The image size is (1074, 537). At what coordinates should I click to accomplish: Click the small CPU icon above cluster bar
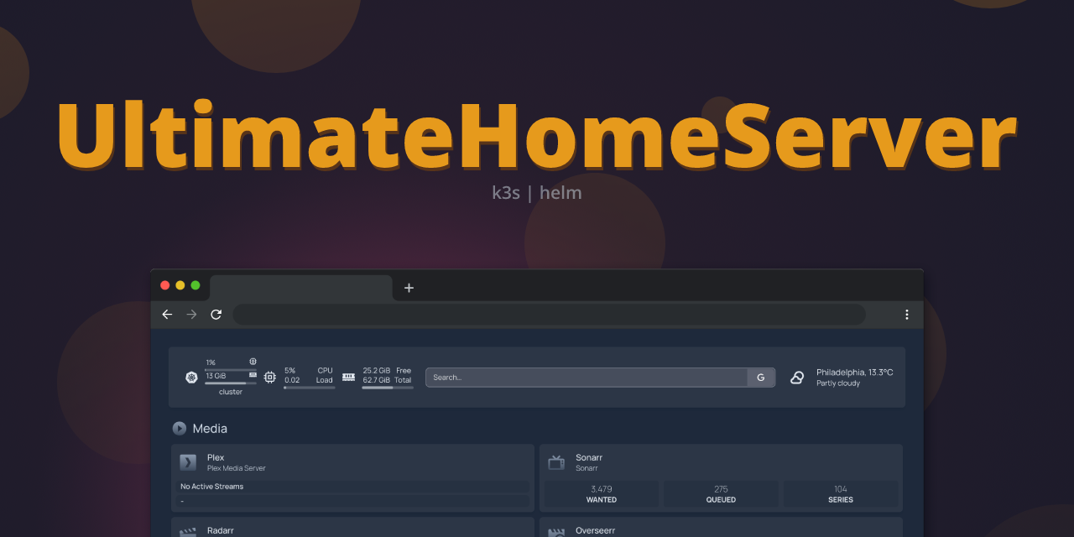click(253, 362)
